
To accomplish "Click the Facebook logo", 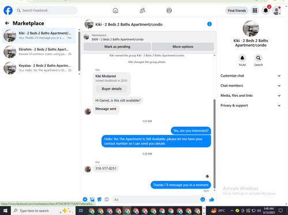I will [8, 10].
